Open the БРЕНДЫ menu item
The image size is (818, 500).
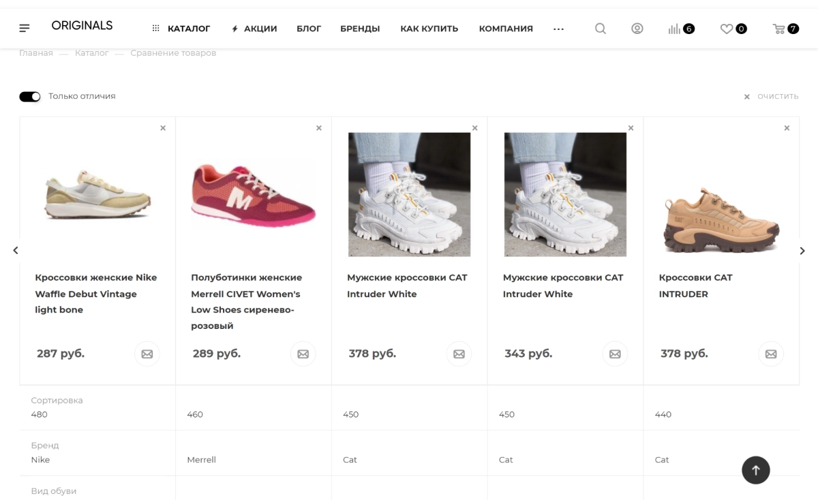click(360, 29)
